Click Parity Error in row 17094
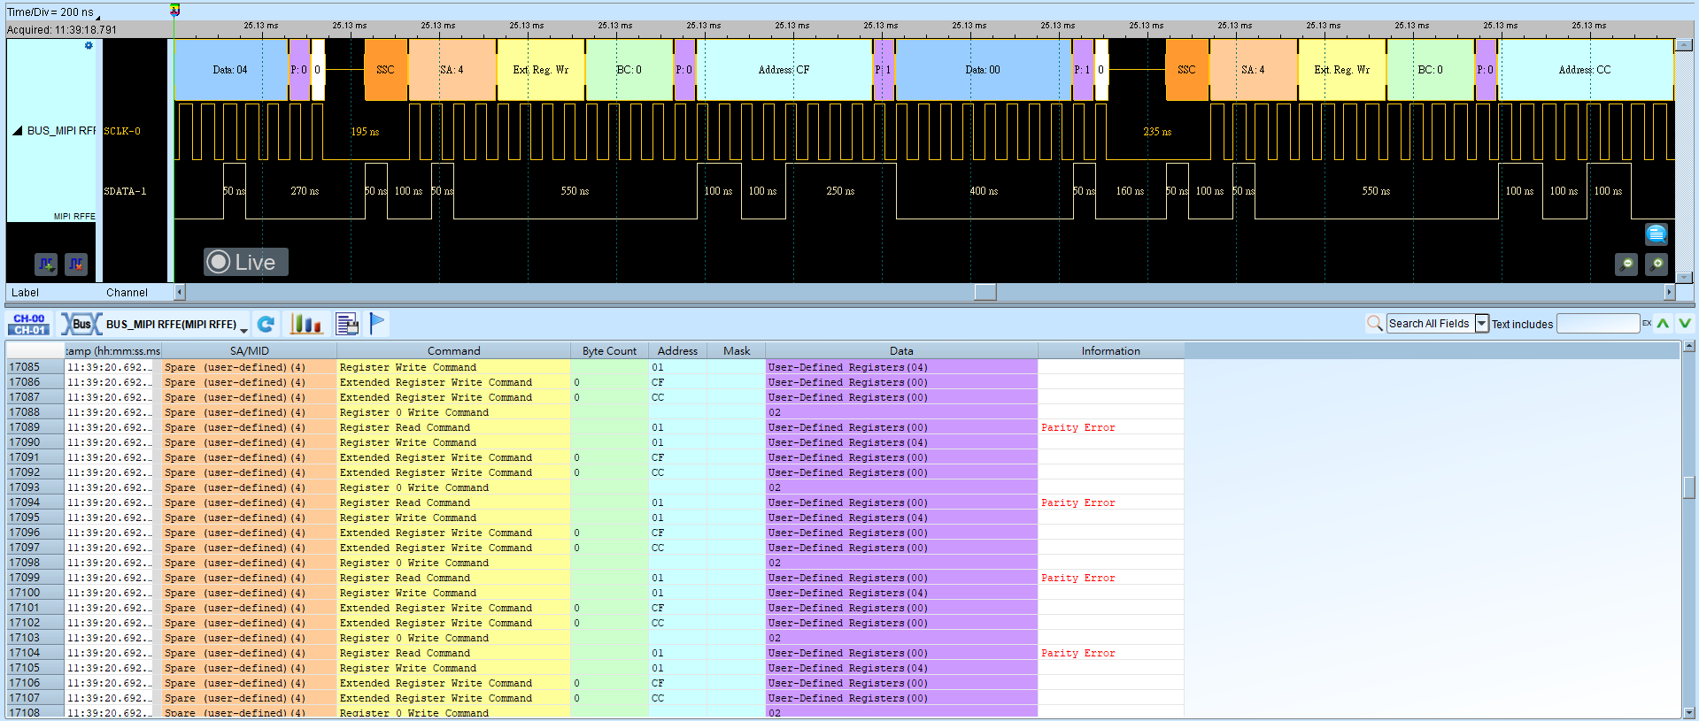Viewport: 1699px width, 721px height. [1077, 502]
